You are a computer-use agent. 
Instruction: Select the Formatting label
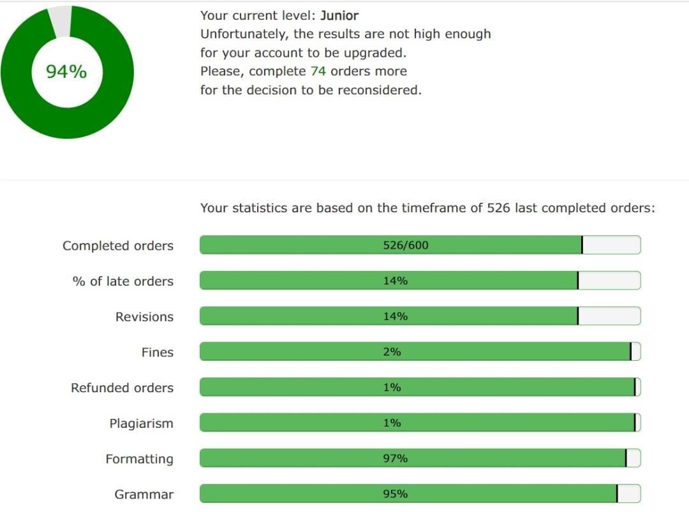[x=140, y=459]
